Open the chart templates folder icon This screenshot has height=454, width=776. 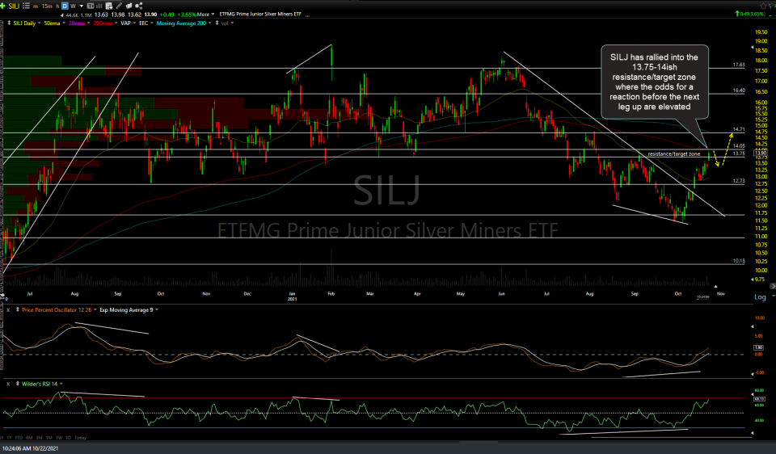129,6
